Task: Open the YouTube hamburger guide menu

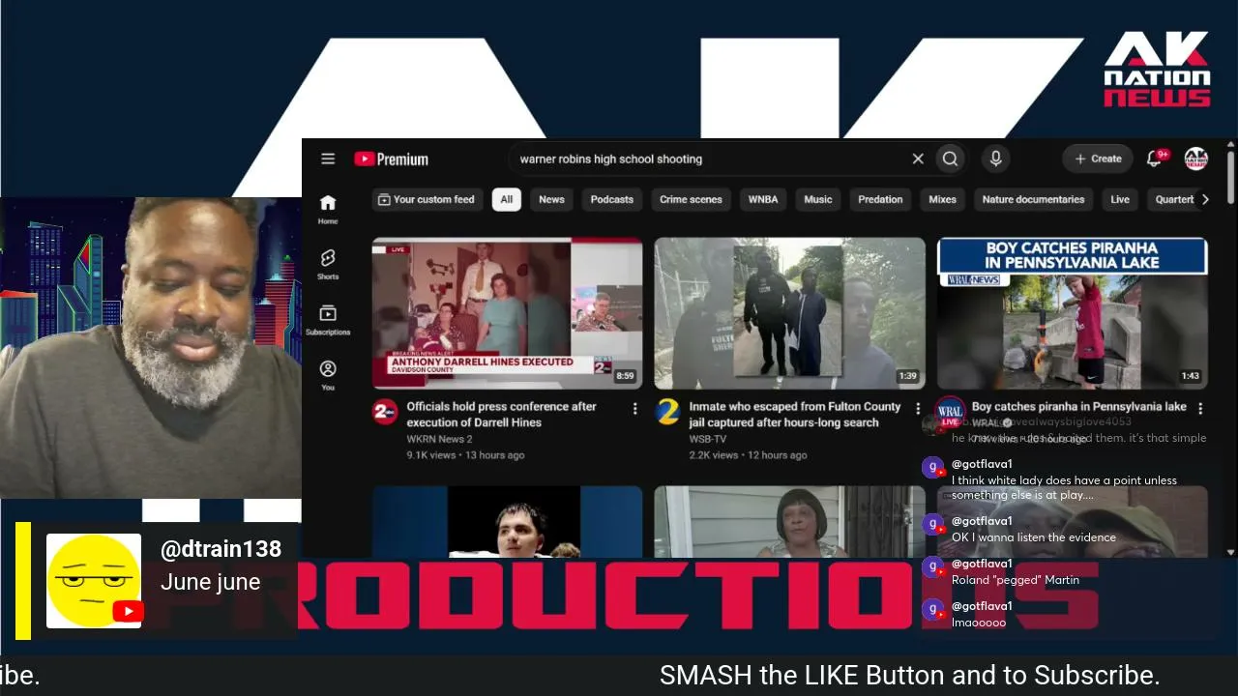Action: [328, 159]
